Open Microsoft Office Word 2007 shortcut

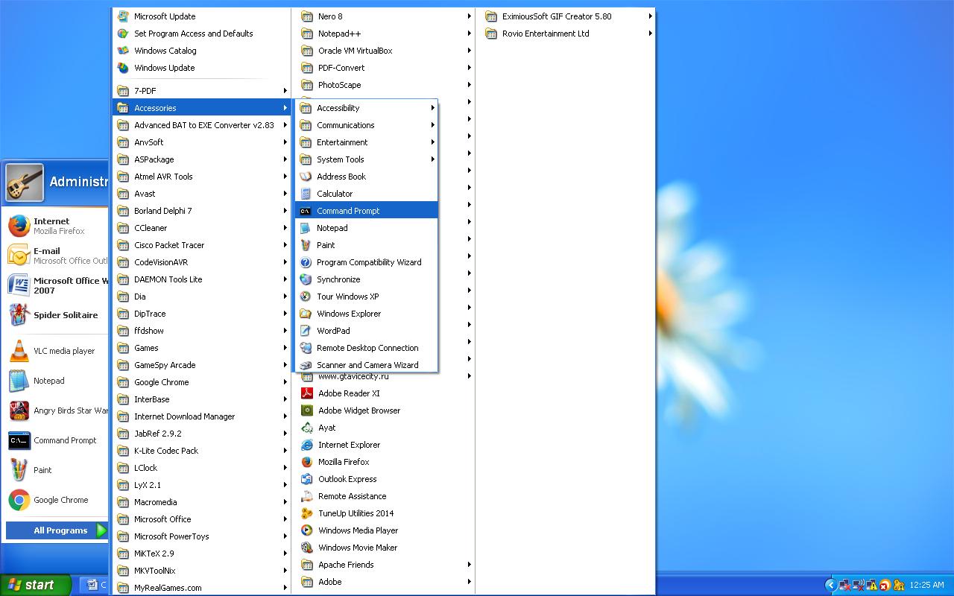(57, 285)
